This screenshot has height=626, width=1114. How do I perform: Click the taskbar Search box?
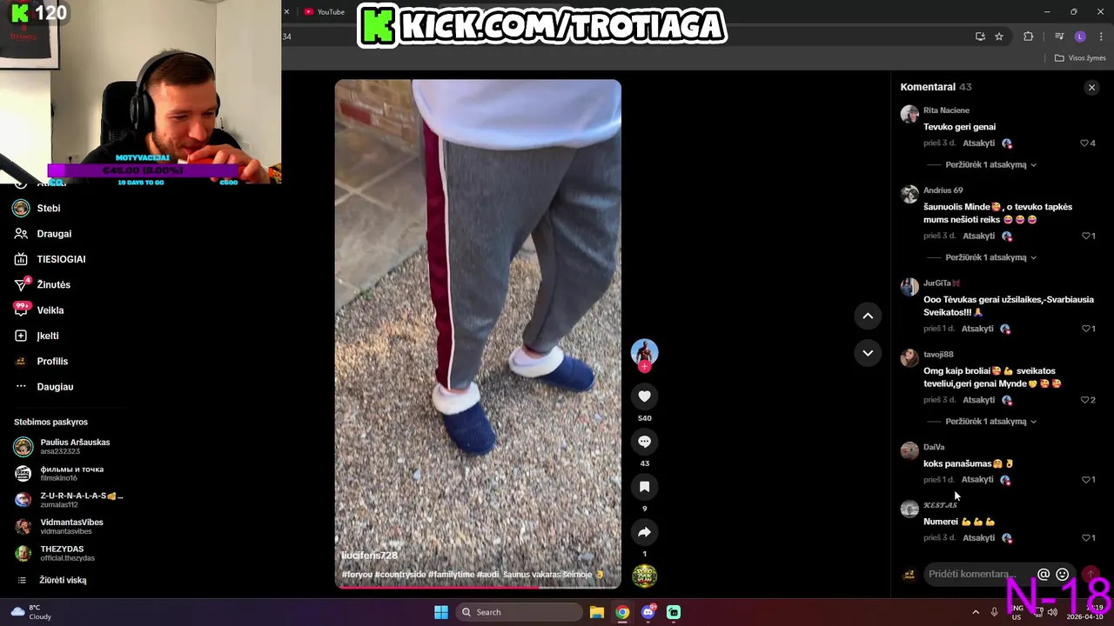519,612
